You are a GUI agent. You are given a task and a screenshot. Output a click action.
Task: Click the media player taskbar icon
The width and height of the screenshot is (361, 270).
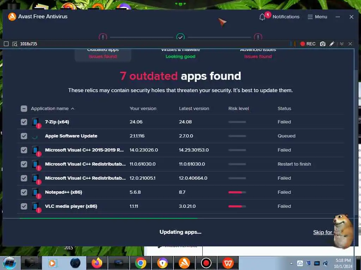[x=53, y=263]
